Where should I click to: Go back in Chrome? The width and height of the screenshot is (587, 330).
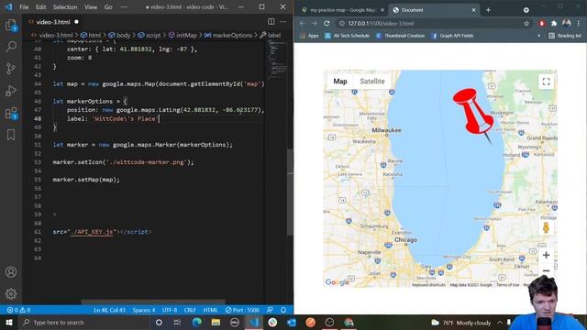pos(302,23)
